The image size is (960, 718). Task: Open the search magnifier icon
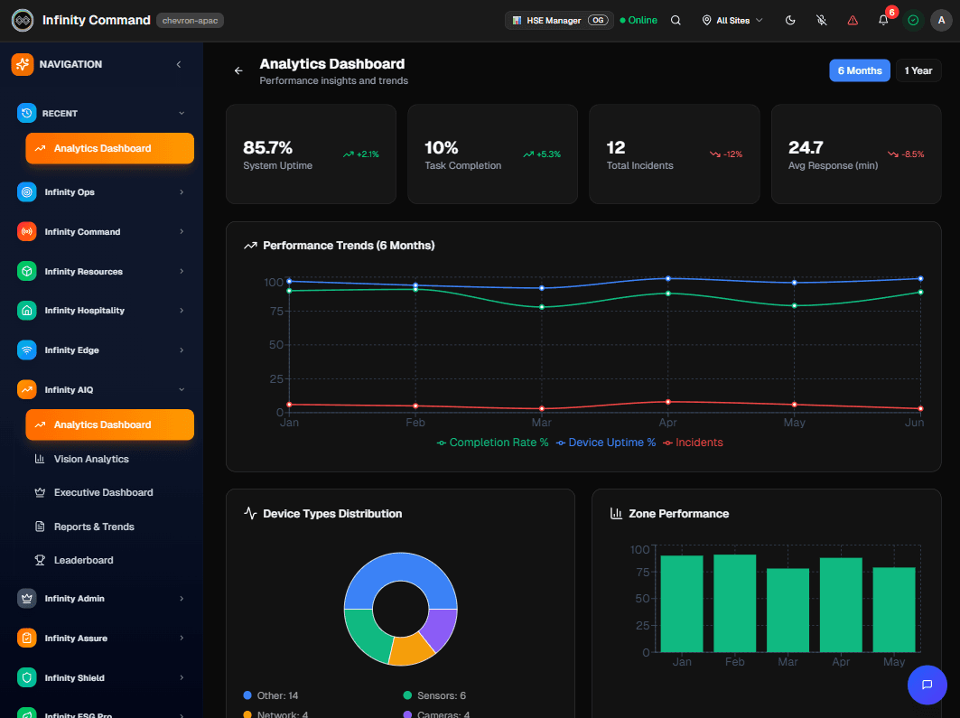pyautogui.click(x=676, y=20)
